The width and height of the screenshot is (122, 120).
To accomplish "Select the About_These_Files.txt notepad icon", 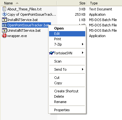I will pos(4,9).
